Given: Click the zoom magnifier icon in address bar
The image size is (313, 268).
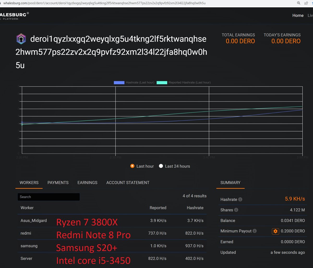Looking at the screenshot, I should point(299,3).
